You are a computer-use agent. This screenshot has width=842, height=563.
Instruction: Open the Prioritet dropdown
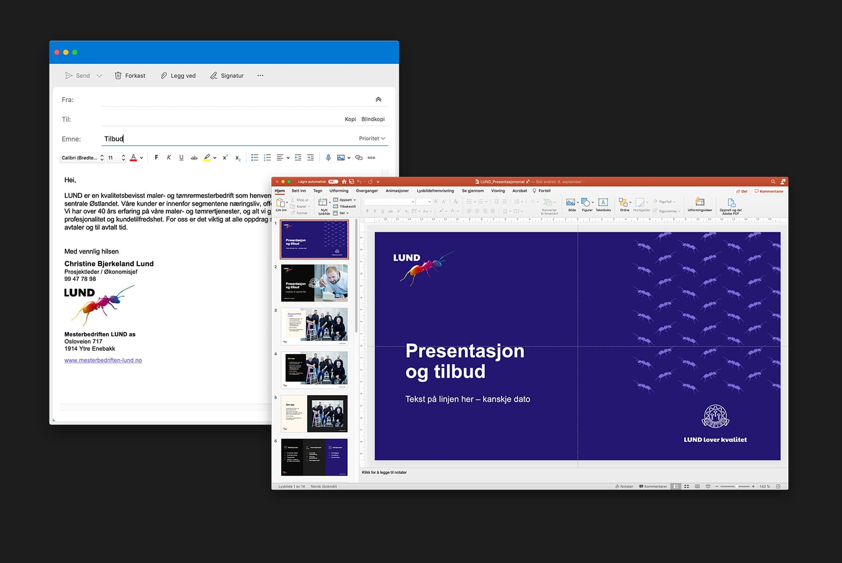(372, 138)
